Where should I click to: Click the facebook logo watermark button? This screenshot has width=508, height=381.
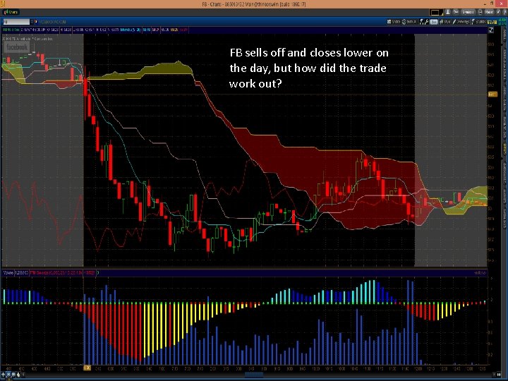coord(16,47)
